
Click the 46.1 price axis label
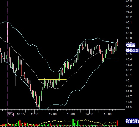[129, 22]
